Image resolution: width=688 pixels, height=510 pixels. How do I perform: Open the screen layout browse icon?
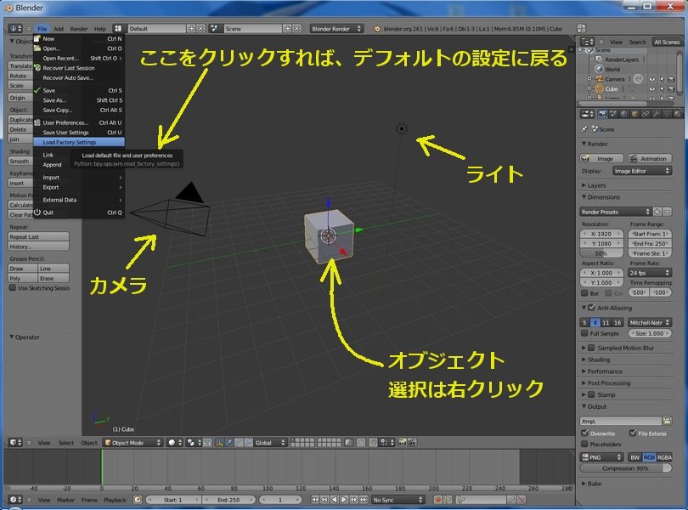118,29
